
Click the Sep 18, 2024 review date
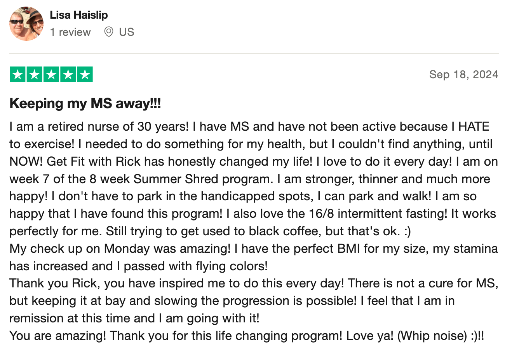tap(464, 74)
